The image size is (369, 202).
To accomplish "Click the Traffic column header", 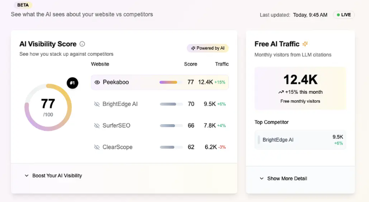I will coord(222,64).
